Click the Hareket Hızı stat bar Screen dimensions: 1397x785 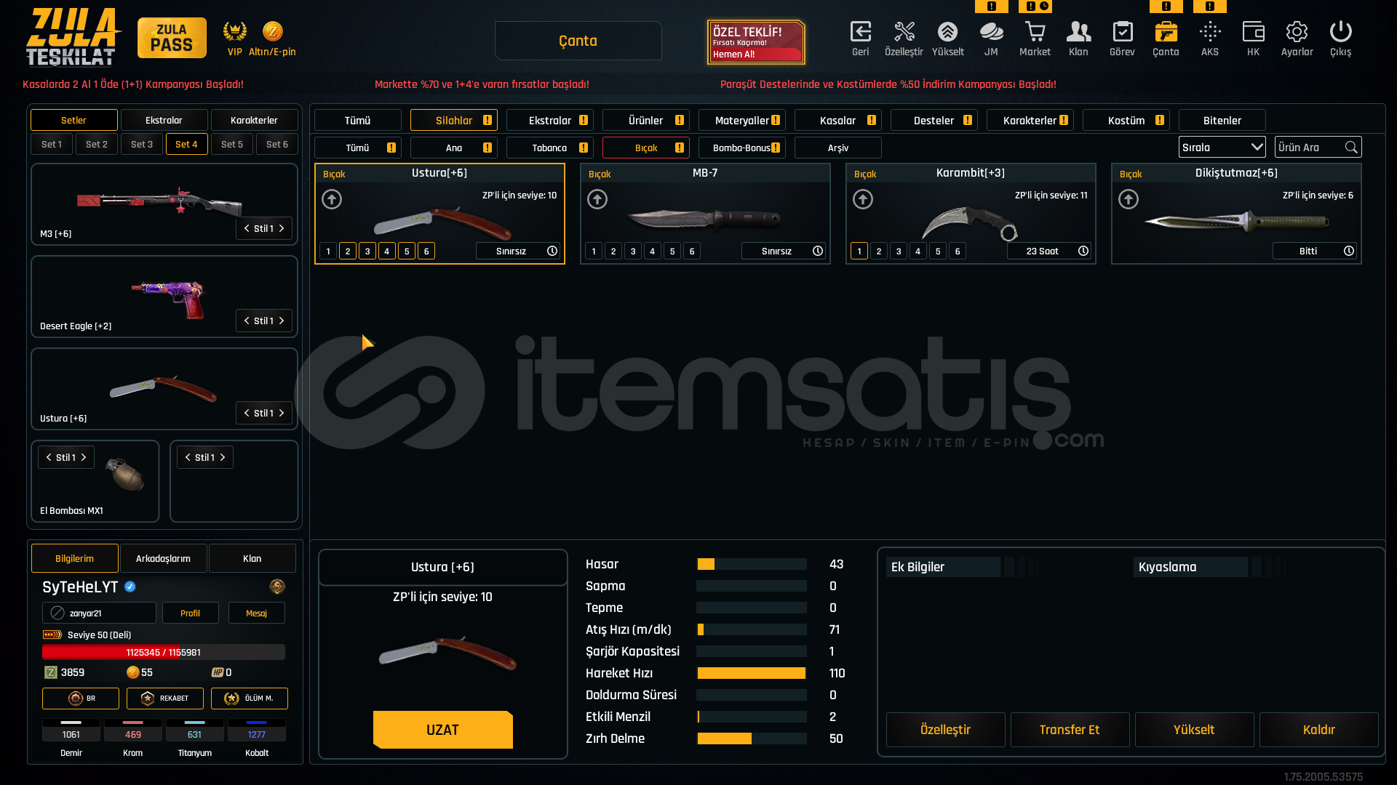(752, 673)
